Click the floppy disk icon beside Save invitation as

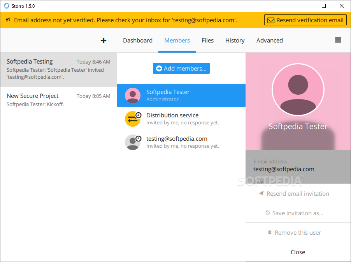267,212
